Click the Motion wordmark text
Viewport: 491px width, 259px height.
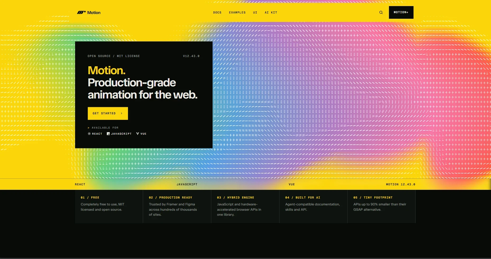tap(94, 12)
